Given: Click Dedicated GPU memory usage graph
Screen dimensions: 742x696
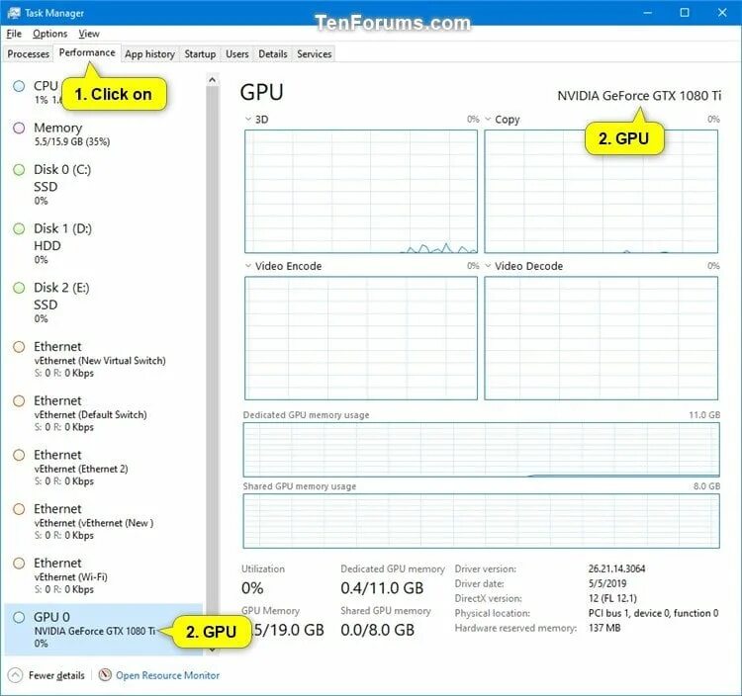Looking at the screenshot, I should (481, 450).
